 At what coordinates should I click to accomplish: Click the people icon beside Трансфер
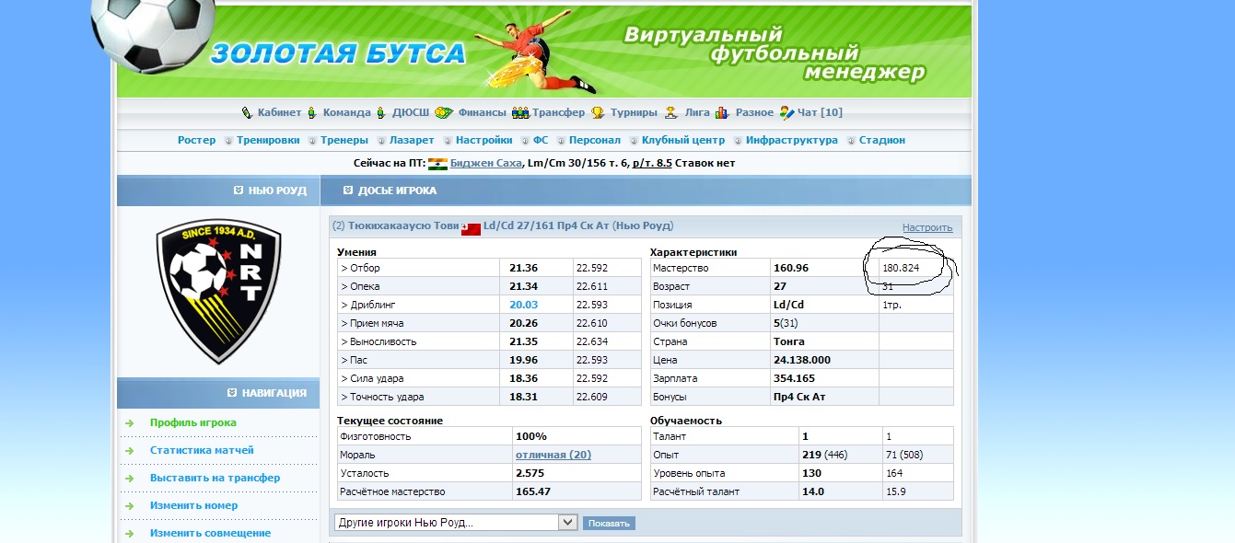(520, 112)
